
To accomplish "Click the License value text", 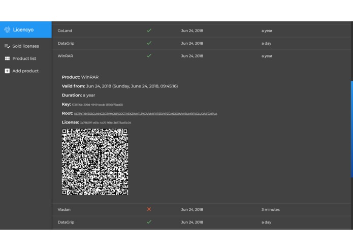I will point(106,122).
